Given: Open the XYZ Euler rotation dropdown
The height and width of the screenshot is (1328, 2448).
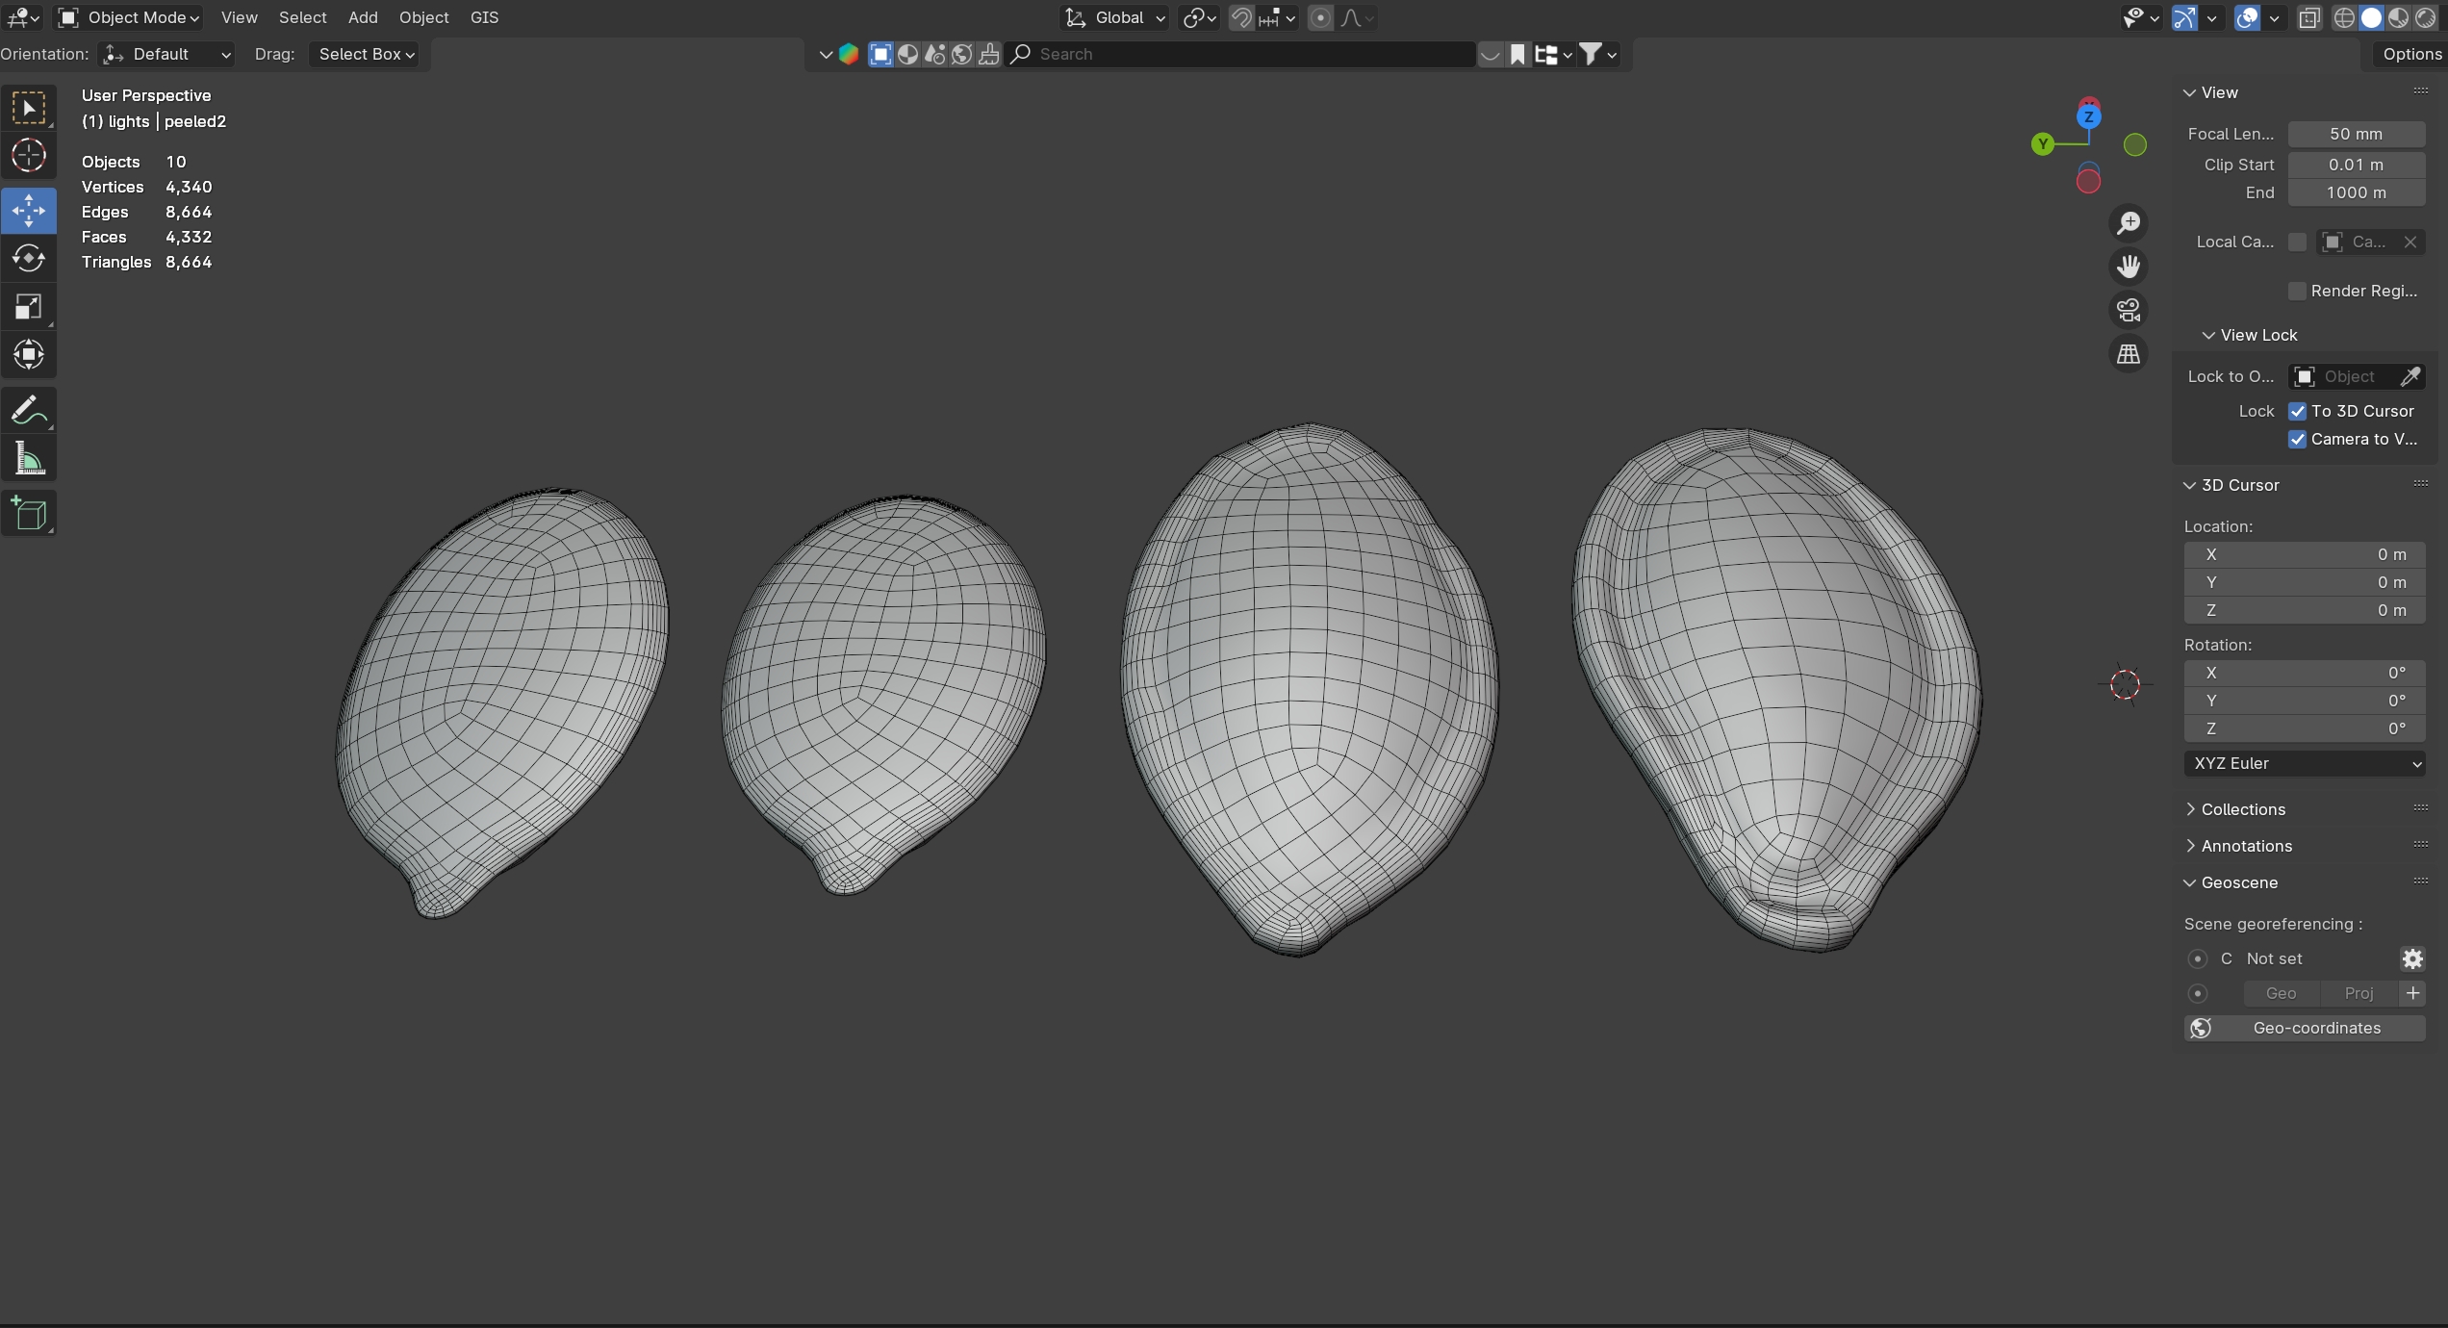Looking at the screenshot, I should click(x=2304, y=763).
